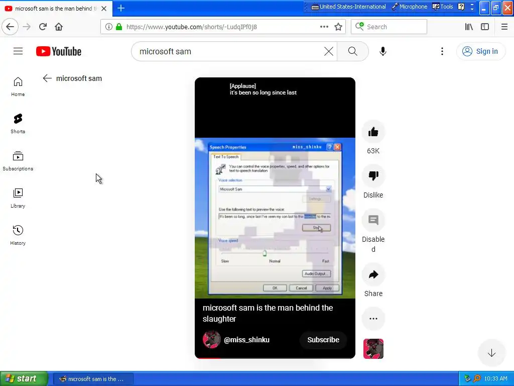The image size is (514, 386).
Task: Click United States-International keyboard layout
Action: point(348,7)
